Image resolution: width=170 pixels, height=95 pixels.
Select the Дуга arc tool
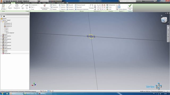pyautogui.click(x=23, y=7)
